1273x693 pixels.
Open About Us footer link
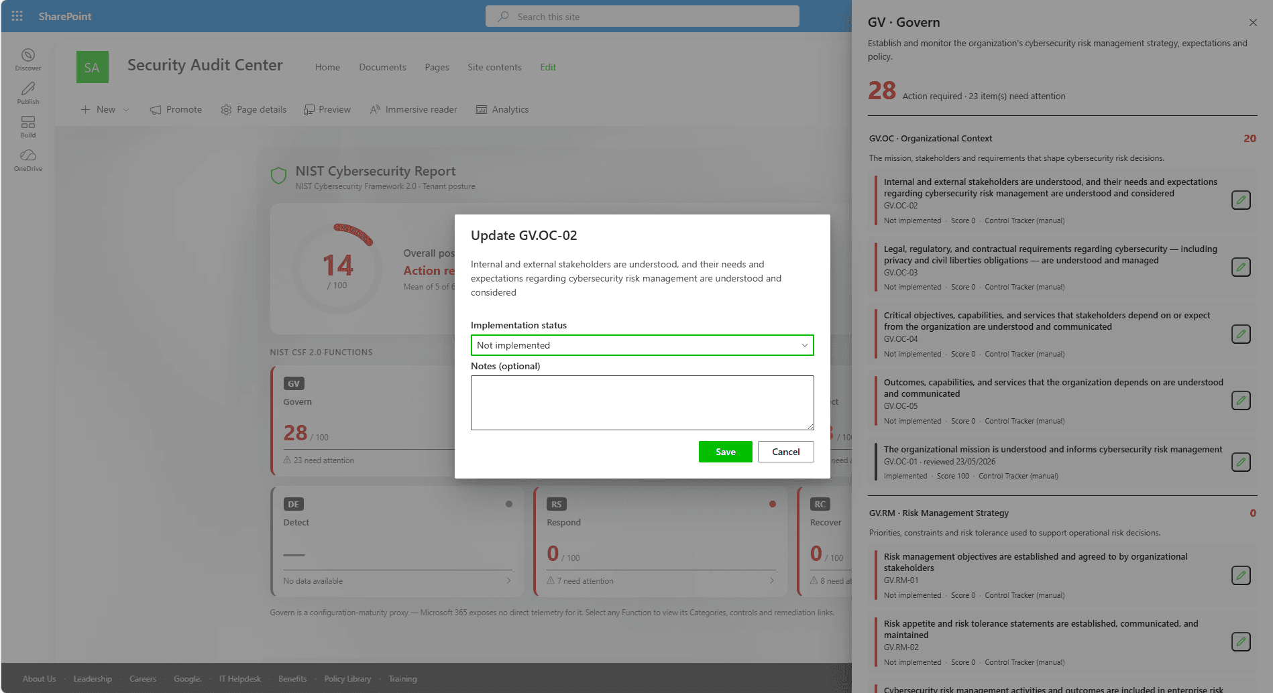pos(39,679)
